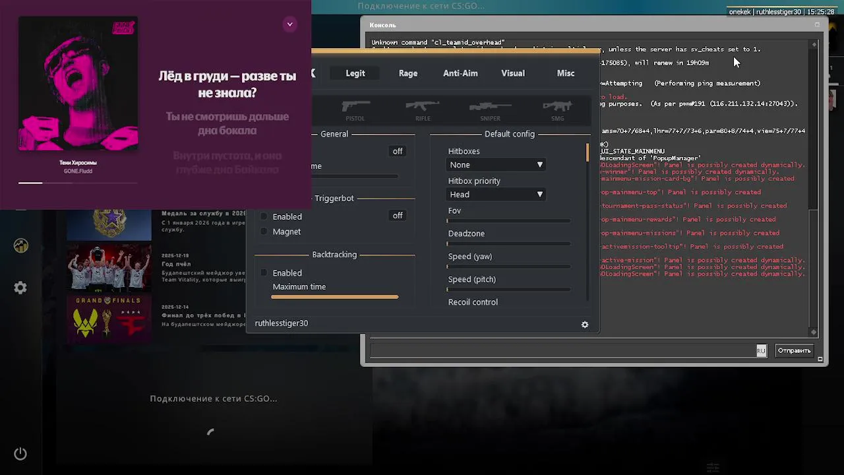Click the Ты не смотришь дальше lyric
The height and width of the screenshot is (475, 844).
[227, 123]
